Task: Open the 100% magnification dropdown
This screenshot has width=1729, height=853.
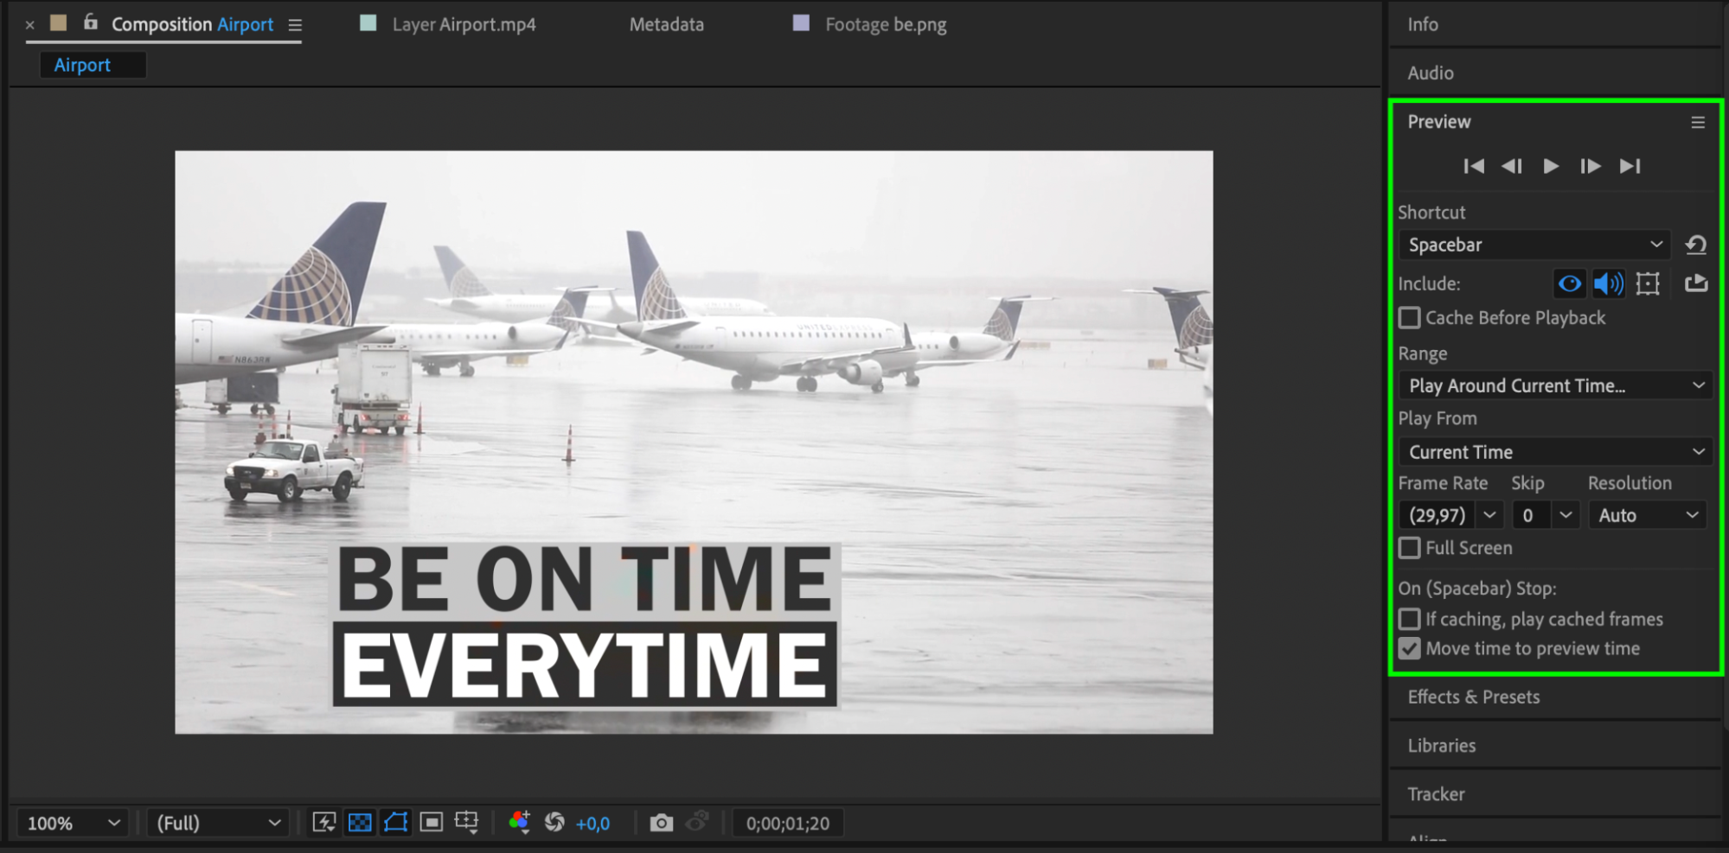Action: [73, 823]
